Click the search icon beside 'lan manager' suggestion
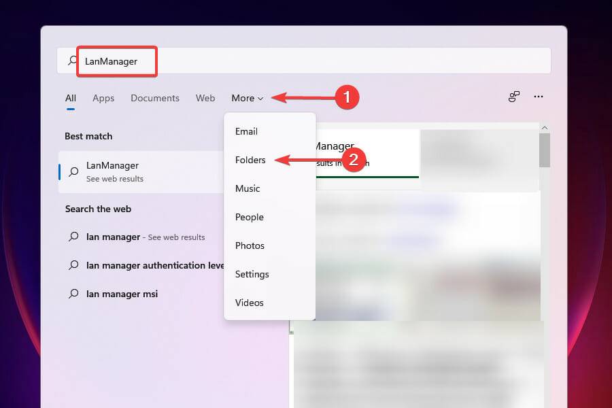Image resolution: width=612 pixels, height=408 pixels. pyautogui.click(x=73, y=237)
